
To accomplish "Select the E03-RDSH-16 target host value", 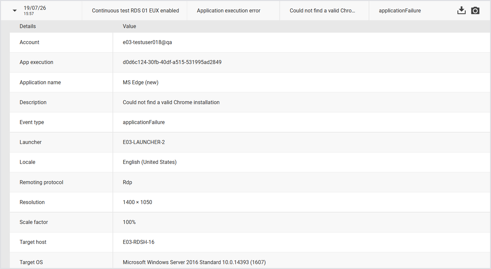I will [139, 242].
